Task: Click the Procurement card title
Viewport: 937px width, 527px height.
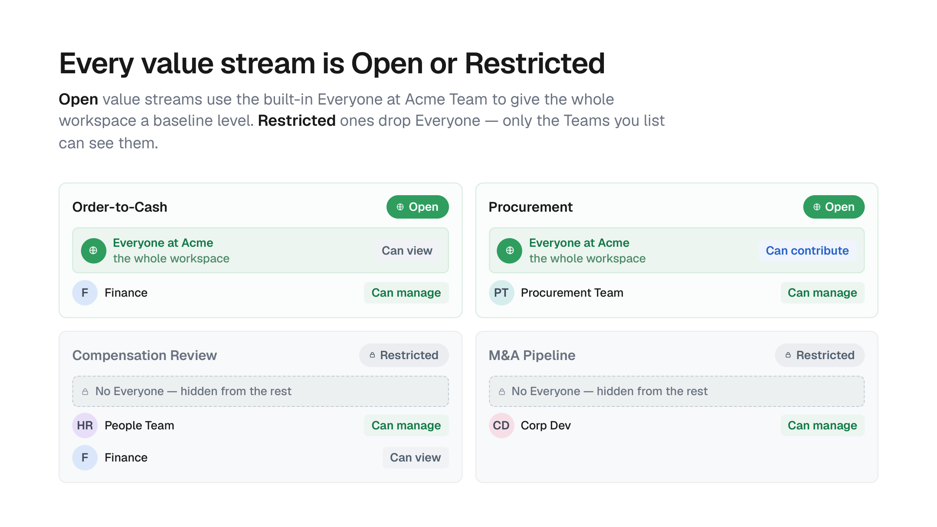Action: (x=531, y=207)
